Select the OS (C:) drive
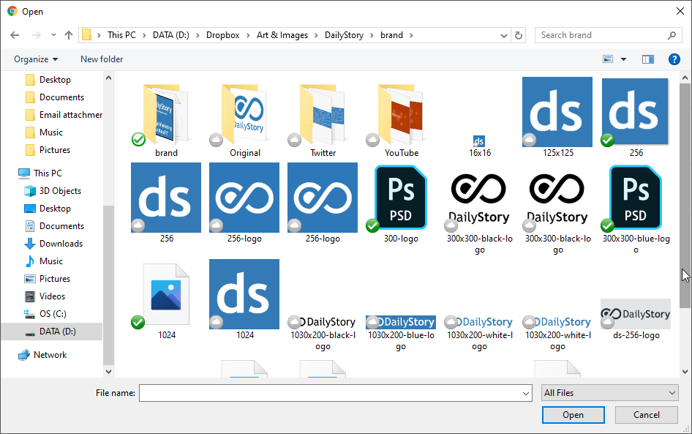The height and width of the screenshot is (434, 692). coord(45,314)
